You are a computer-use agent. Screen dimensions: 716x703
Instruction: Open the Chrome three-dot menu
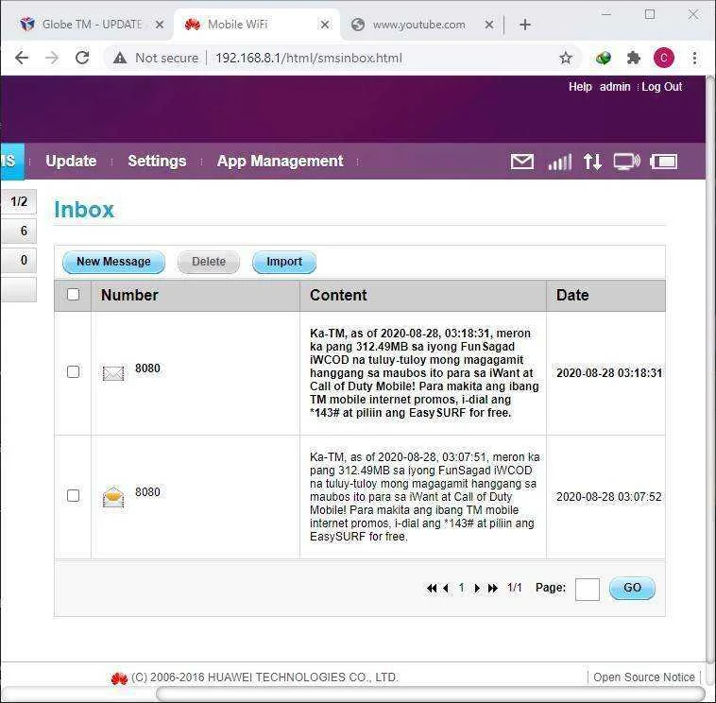[x=694, y=58]
